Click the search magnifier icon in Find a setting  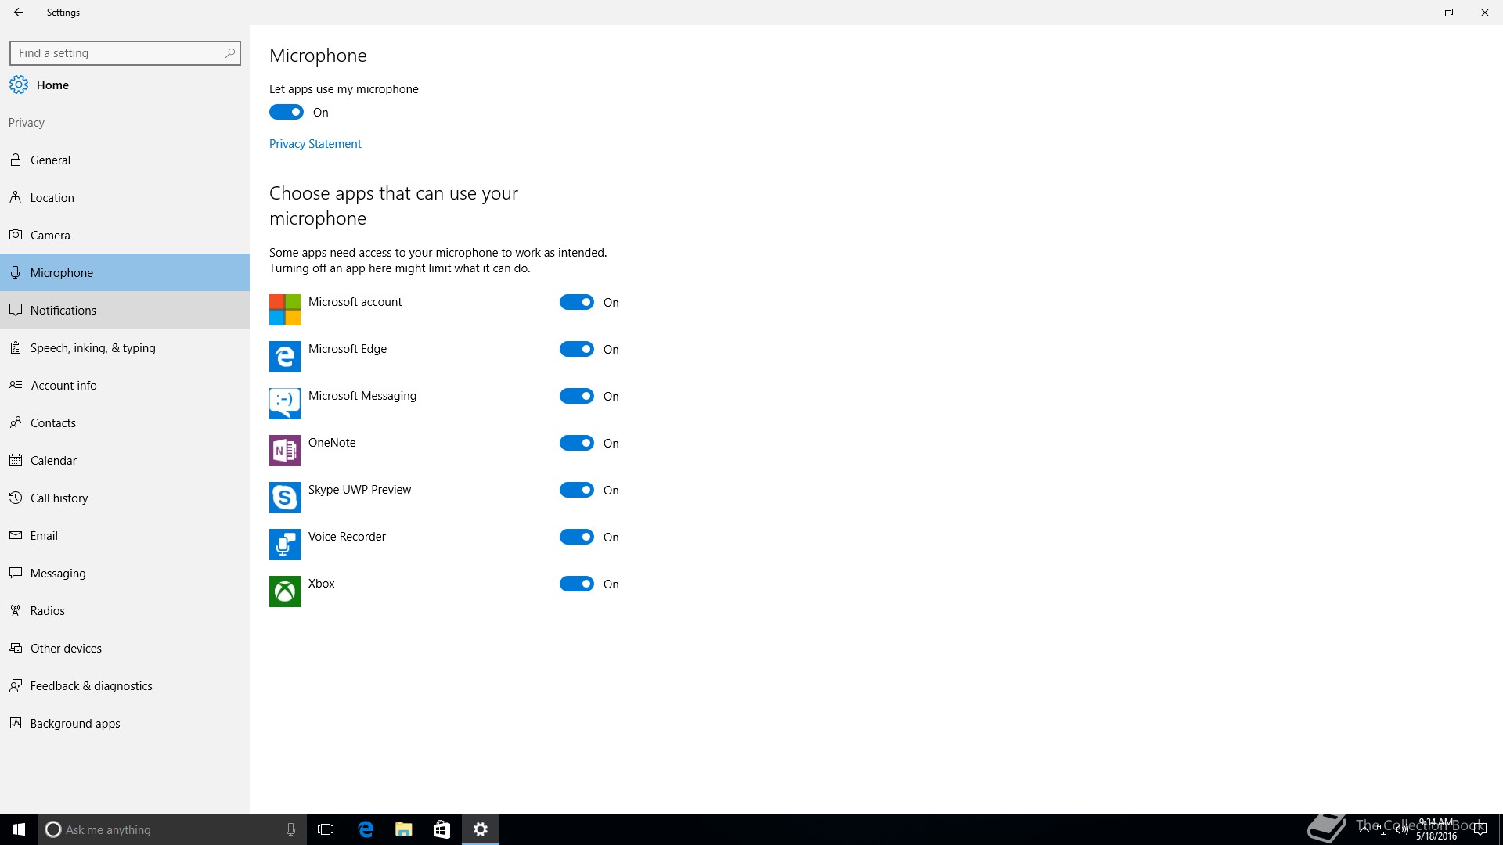229,53
